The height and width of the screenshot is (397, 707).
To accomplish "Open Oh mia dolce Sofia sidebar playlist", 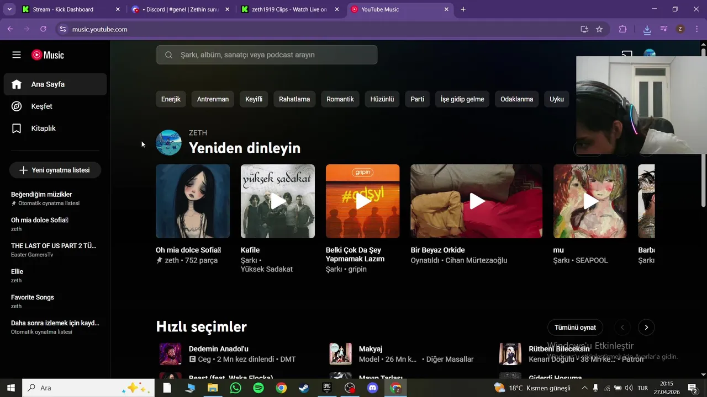I will [x=55, y=224].
